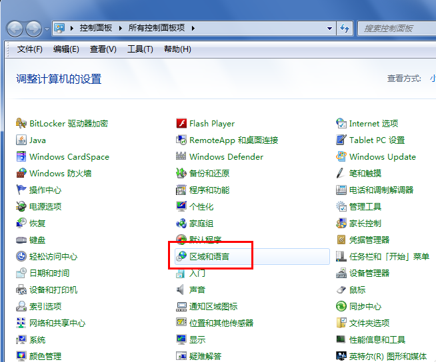The width and height of the screenshot is (436, 362).
Task: Open recent pages dropdown beside navigation buttons
Action: pyautogui.click(x=47, y=29)
